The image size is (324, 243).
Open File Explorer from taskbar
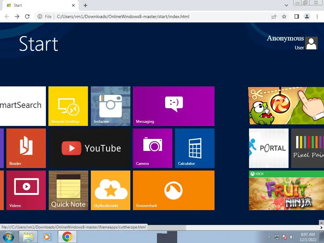[28, 237]
